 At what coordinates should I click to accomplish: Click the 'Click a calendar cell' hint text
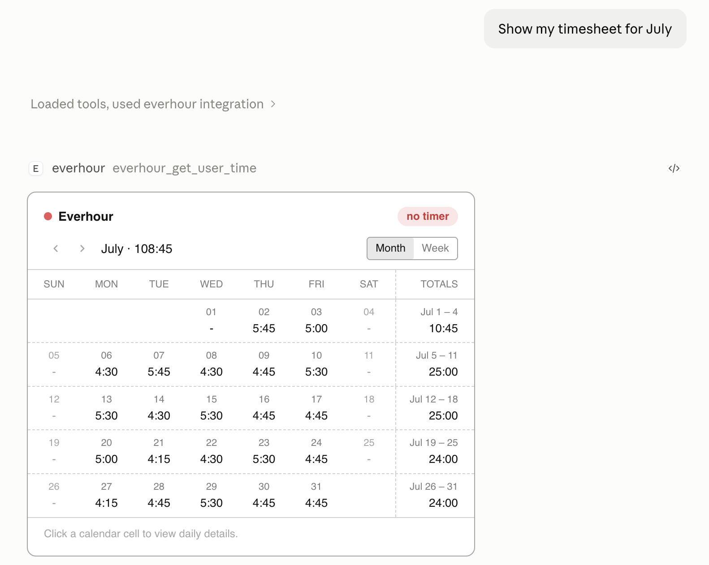click(141, 534)
